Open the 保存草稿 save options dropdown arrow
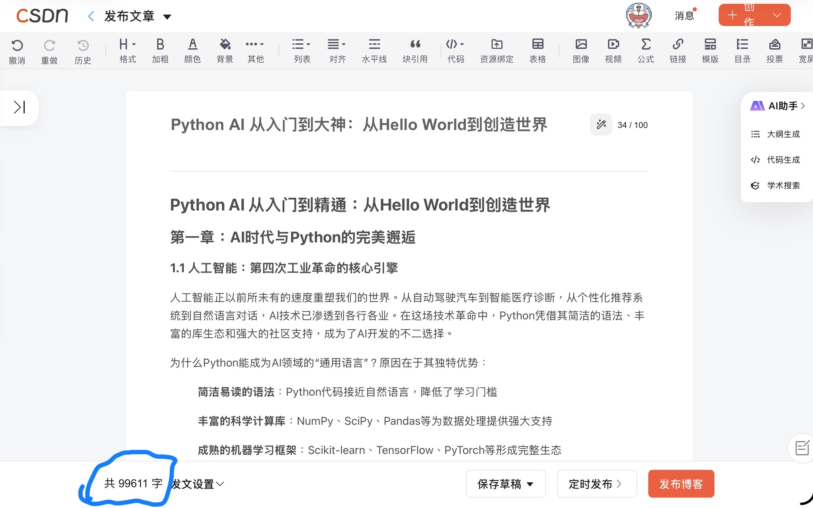Image resolution: width=813 pixels, height=508 pixels. pyautogui.click(x=530, y=484)
